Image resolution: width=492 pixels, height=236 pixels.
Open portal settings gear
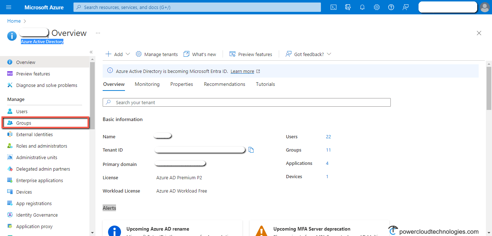377,7
